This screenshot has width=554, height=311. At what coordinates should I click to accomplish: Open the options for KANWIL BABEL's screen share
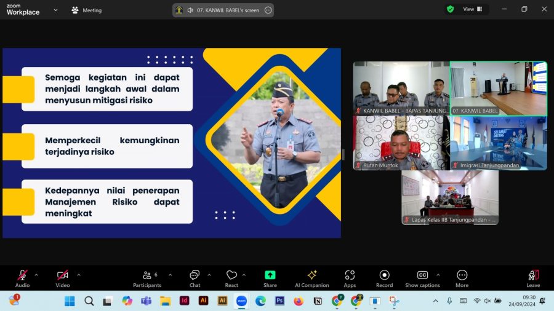pyautogui.click(x=268, y=10)
